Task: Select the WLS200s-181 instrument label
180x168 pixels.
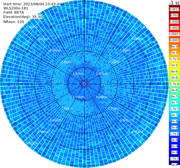Action: [x=16, y=8]
